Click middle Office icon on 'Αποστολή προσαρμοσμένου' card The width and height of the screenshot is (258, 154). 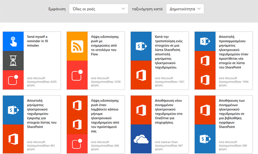point(205,60)
